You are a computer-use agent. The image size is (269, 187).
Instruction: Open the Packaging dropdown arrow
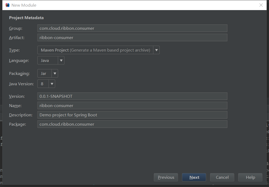(55, 73)
